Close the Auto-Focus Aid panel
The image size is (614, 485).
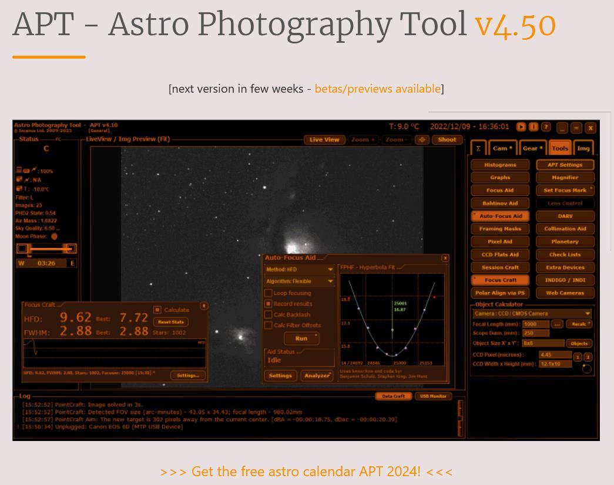445,258
